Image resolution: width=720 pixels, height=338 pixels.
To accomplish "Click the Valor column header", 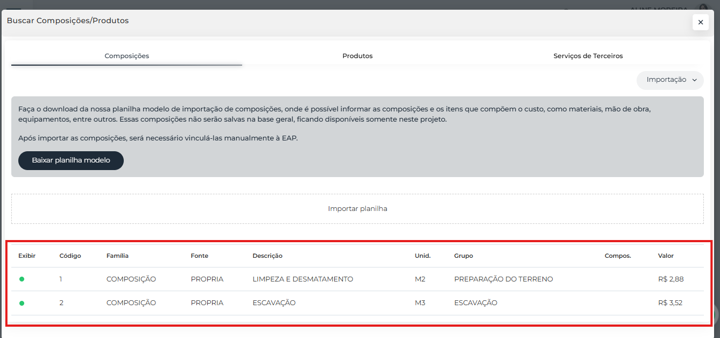I will (666, 256).
